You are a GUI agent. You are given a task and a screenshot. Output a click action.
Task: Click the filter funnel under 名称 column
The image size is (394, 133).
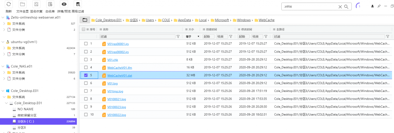[178, 36]
